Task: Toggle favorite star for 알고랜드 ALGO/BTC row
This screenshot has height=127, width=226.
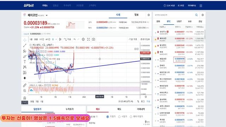Action: 155,46
